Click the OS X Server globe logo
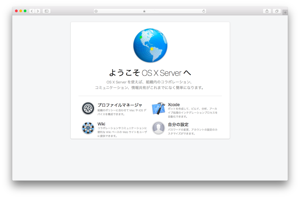 coord(150,45)
